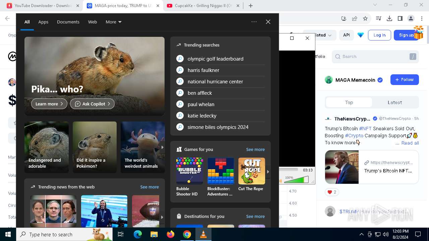Viewport: 429px width, 241px height.
Task: Click the CoinMarketCap Search field
Action: [375, 57]
